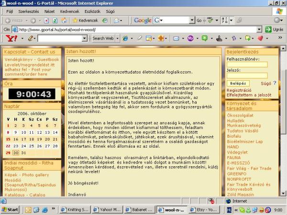The width and height of the screenshot is (287, 215).
Task: Open the Google search box dropdown
Action: [191, 21]
